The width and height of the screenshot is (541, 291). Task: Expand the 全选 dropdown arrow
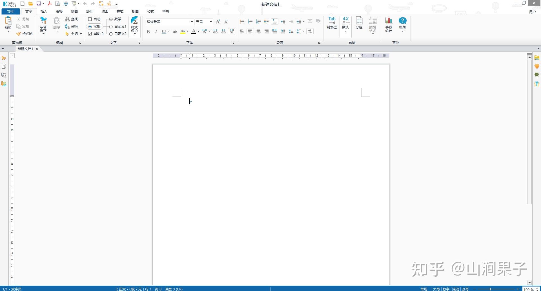tap(81, 34)
